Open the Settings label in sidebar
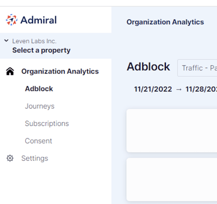 (35, 158)
